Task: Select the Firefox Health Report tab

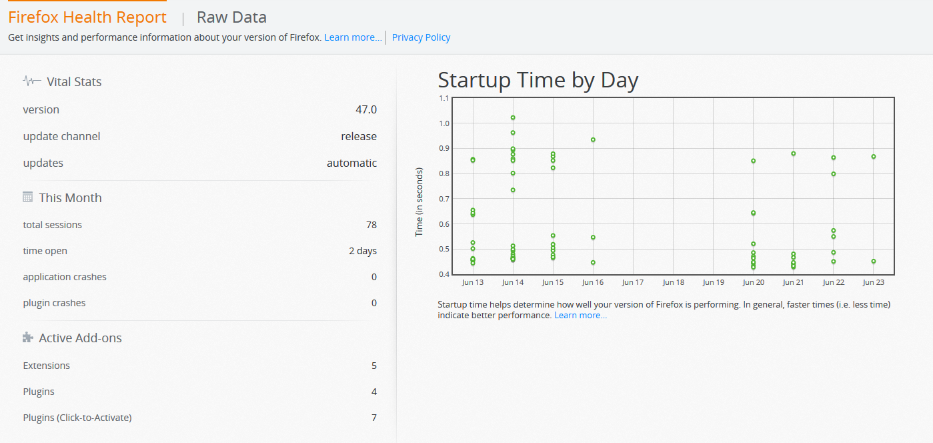Action: [87, 17]
